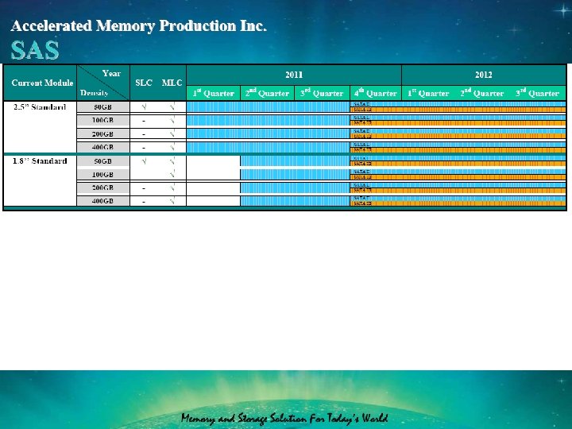The height and width of the screenshot is (429, 572).
Task: Select the 2nd Quarter header under 2012
Action: (482, 94)
